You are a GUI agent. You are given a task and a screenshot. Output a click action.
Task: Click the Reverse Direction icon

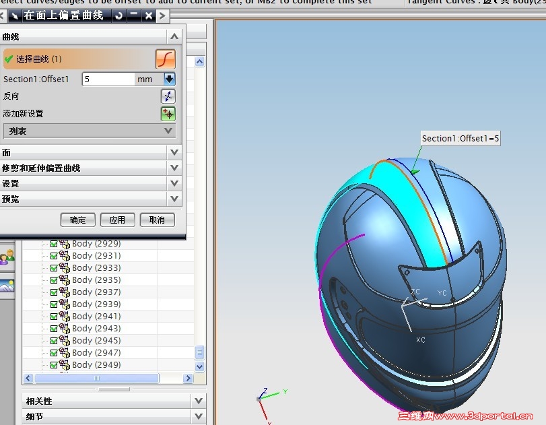click(x=168, y=96)
